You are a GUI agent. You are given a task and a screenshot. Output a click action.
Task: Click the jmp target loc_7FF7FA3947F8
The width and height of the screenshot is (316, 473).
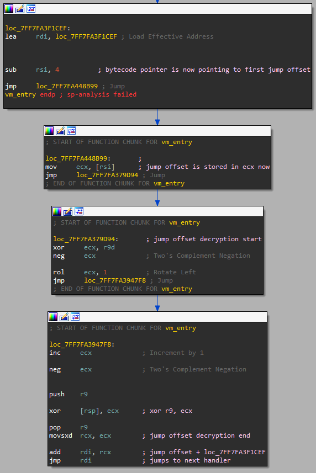click(115, 280)
